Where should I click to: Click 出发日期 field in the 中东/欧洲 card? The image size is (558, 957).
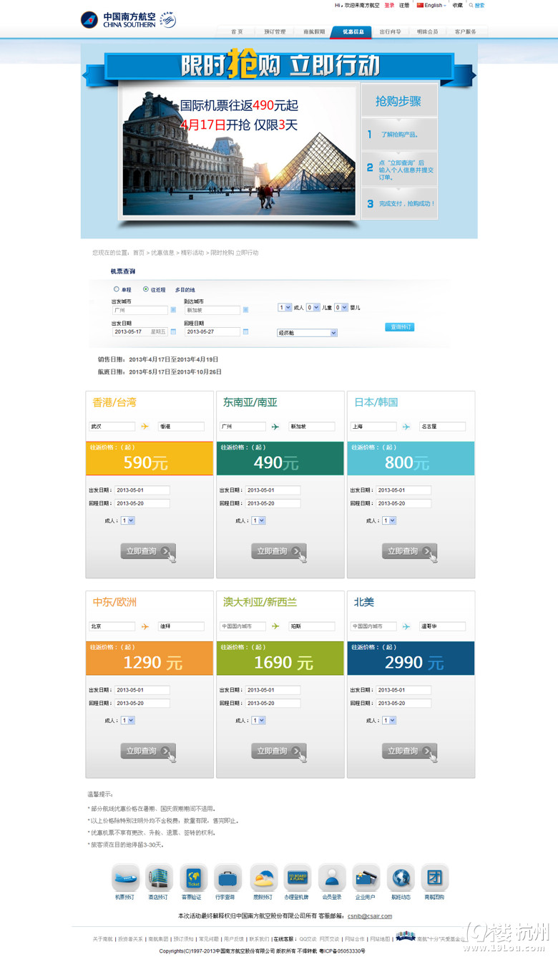[x=142, y=690]
